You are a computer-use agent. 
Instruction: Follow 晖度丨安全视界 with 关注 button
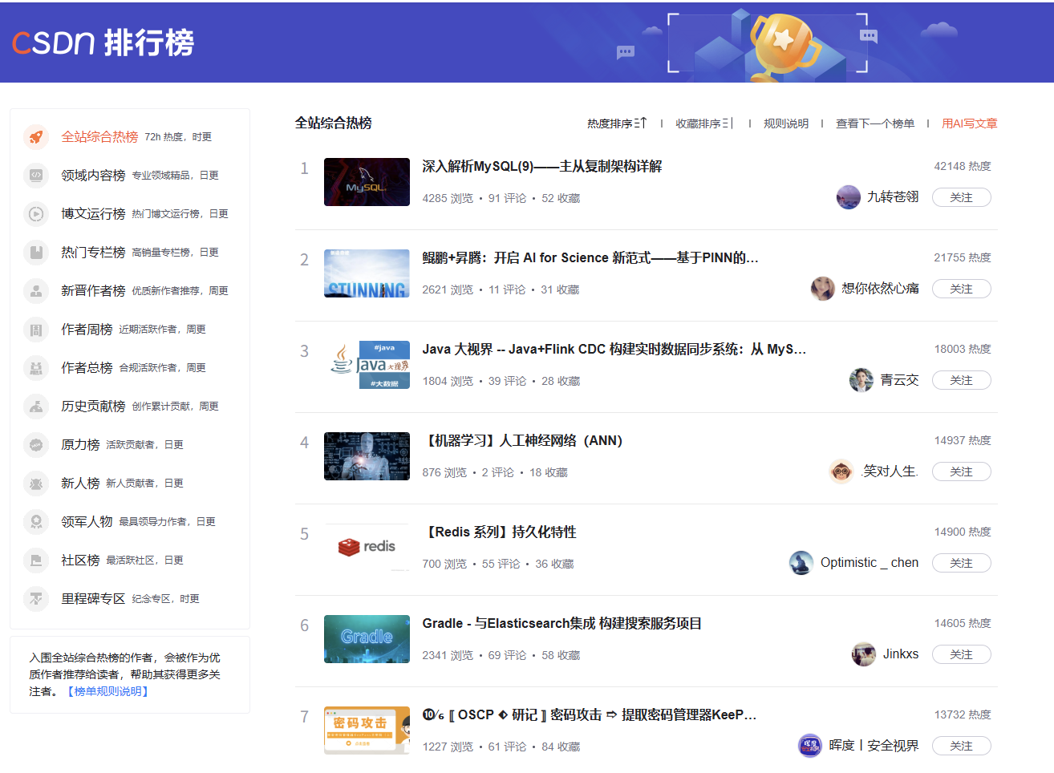962,746
